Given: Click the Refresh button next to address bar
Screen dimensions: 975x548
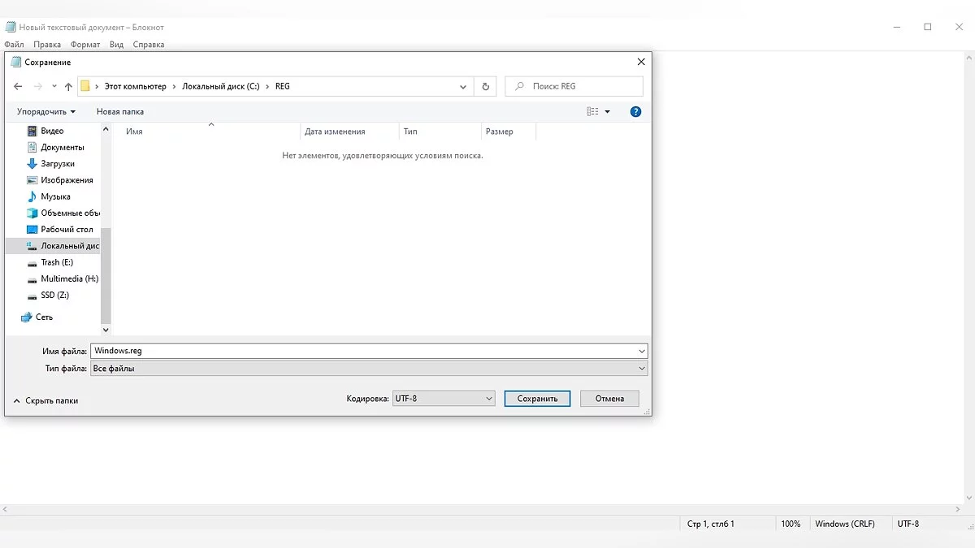Looking at the screenshot, I should pyautogui.click(x=486, y=86).
